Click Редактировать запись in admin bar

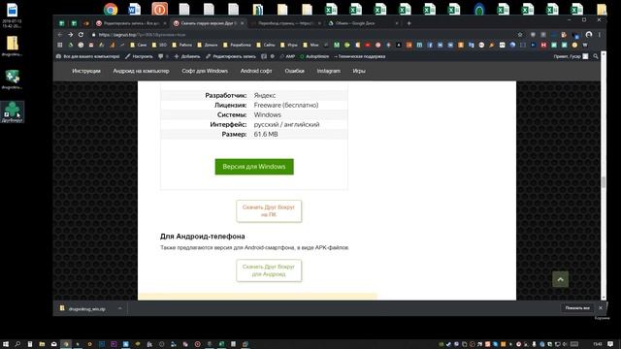click(231, 56)
